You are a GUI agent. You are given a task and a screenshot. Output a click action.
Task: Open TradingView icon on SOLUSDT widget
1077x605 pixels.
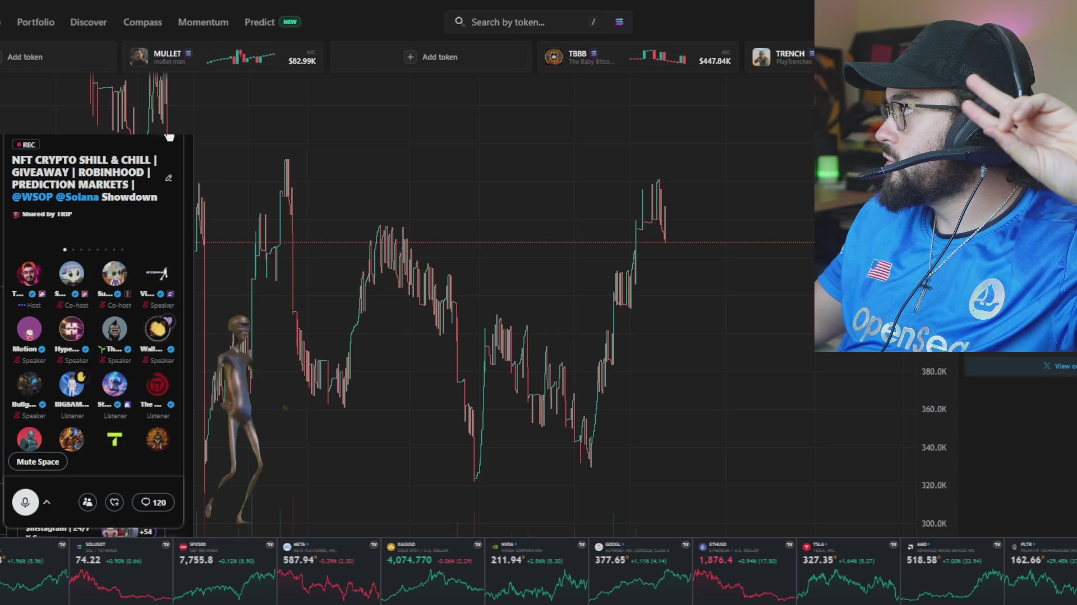click(x=166, y=544)
